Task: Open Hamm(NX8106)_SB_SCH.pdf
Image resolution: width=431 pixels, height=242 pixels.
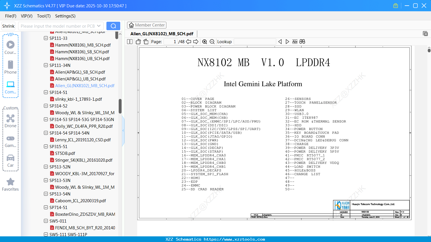Action: click(82, 52)
